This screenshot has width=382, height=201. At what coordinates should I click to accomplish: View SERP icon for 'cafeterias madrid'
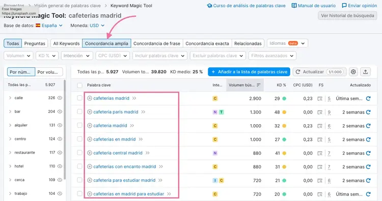click(320, 99)
